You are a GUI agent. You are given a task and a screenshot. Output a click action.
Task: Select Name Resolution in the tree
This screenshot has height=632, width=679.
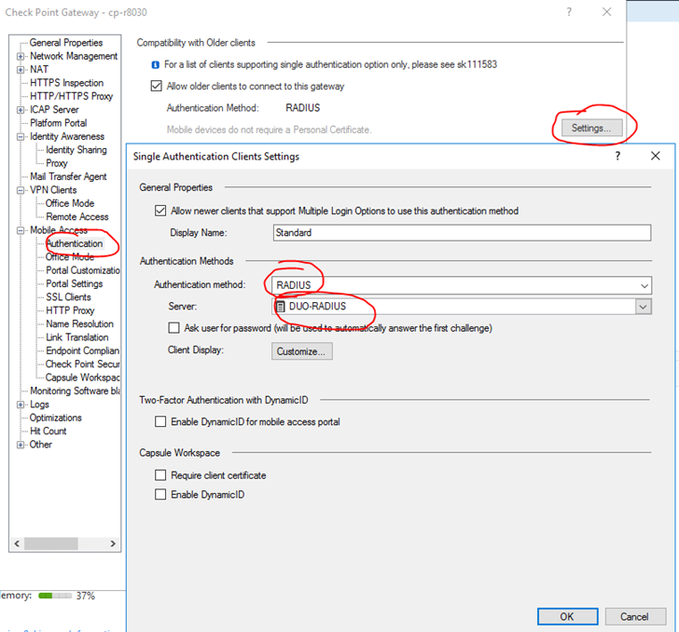(79, 324)
